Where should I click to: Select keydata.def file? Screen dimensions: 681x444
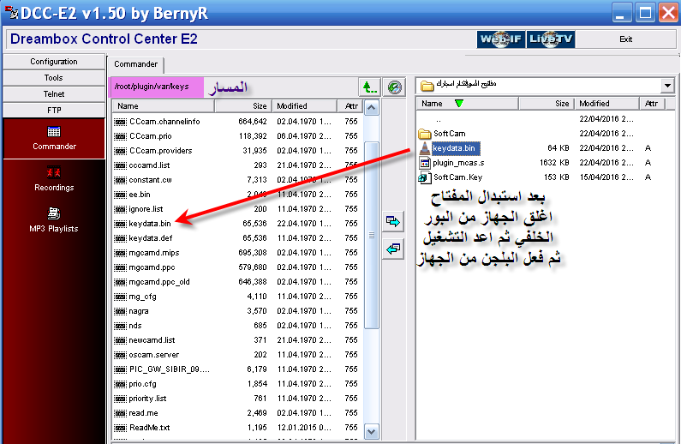(150, 238)
